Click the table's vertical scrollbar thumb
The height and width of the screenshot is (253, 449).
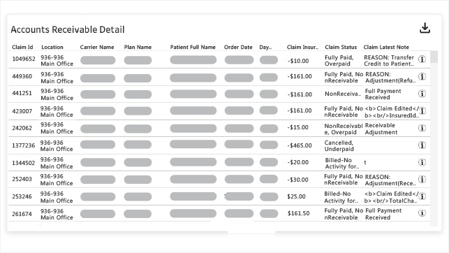pyautogui.click(x=434, y=57)
